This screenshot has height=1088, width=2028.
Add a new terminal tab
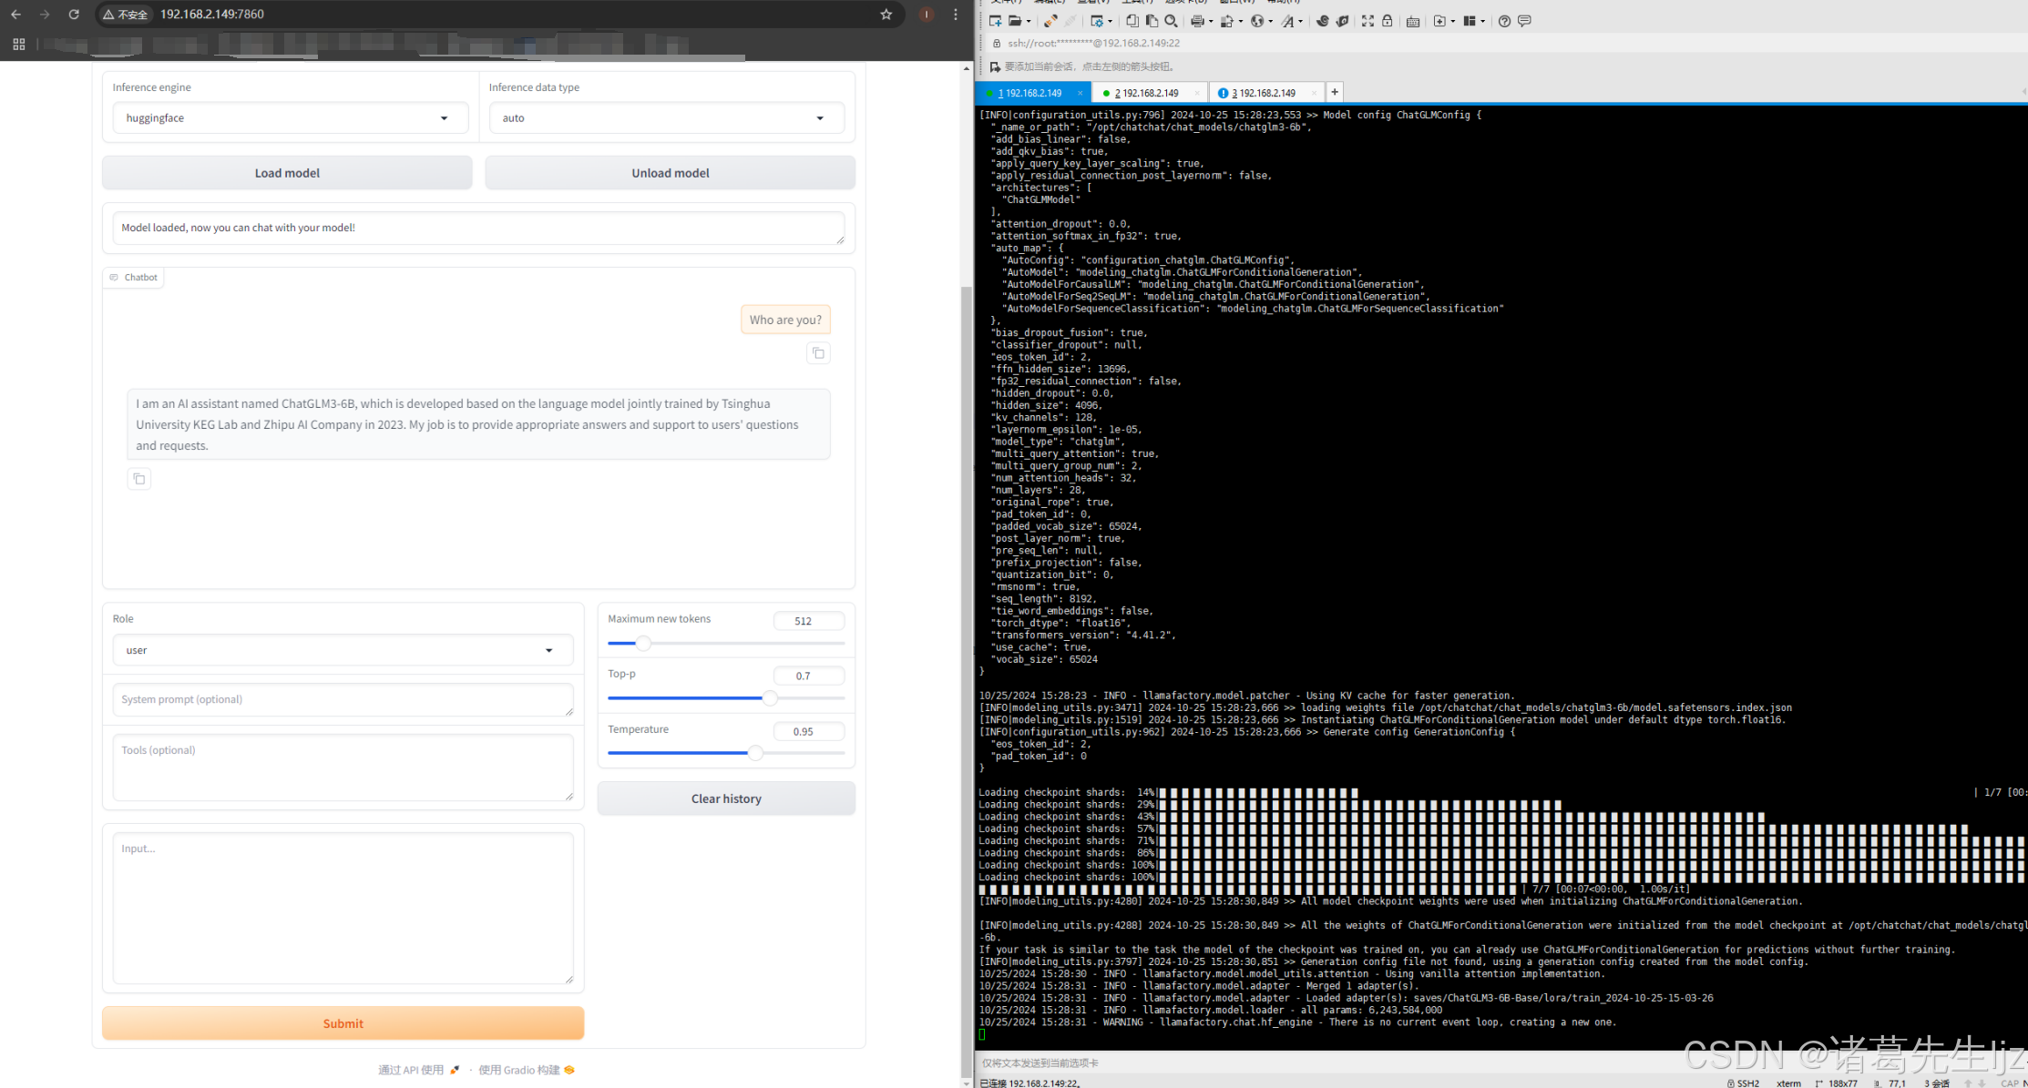(1335, 92)
